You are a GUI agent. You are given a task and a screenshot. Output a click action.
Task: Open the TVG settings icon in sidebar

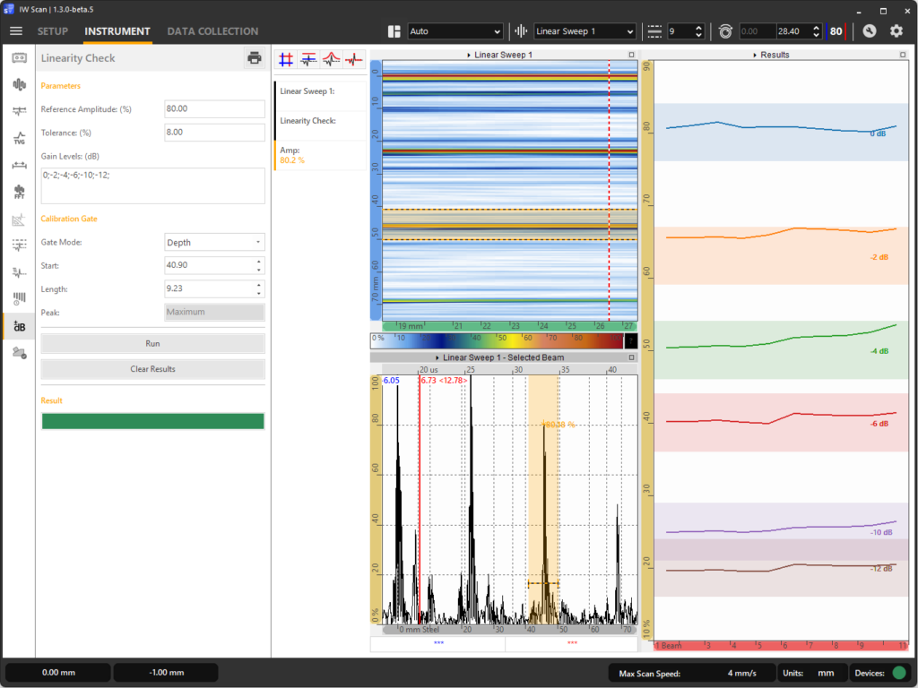point(19,138)
